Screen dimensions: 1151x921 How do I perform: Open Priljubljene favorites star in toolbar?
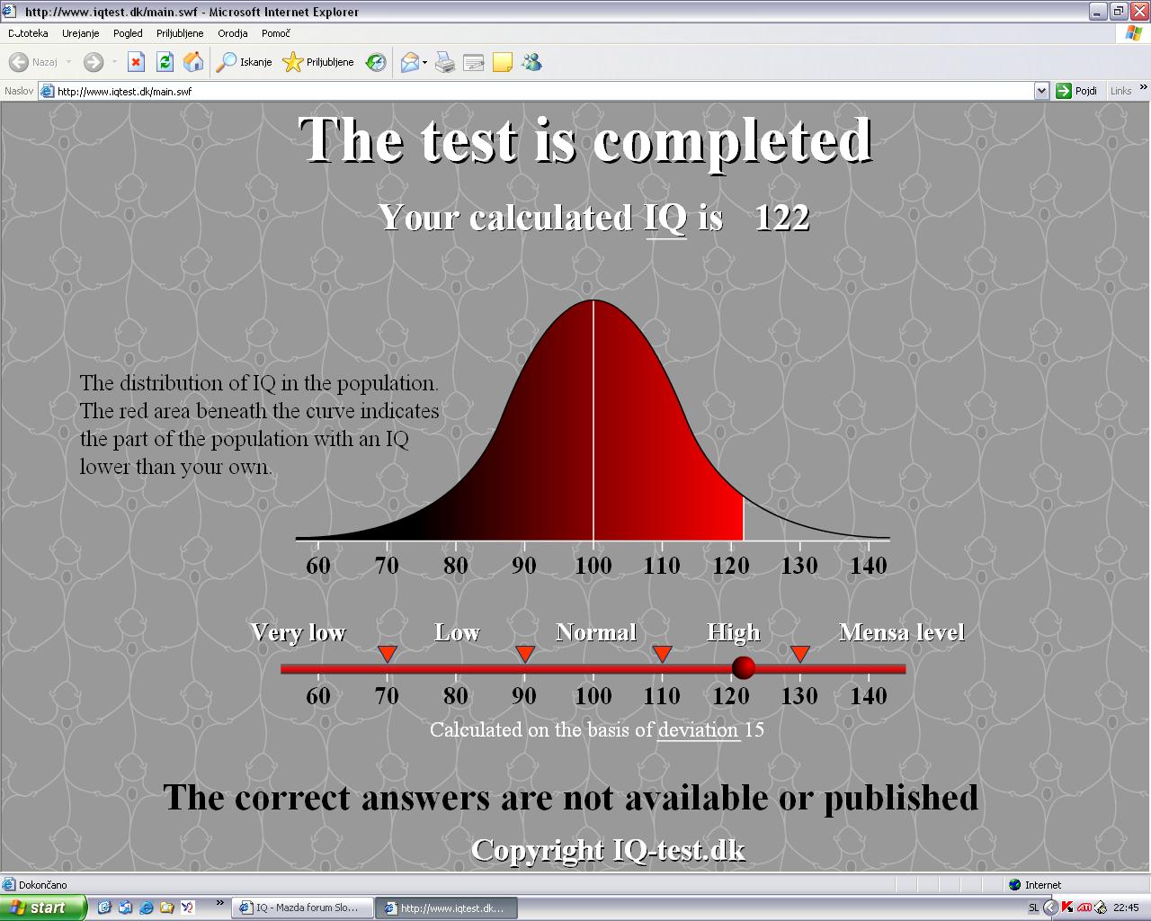point(318,62)
